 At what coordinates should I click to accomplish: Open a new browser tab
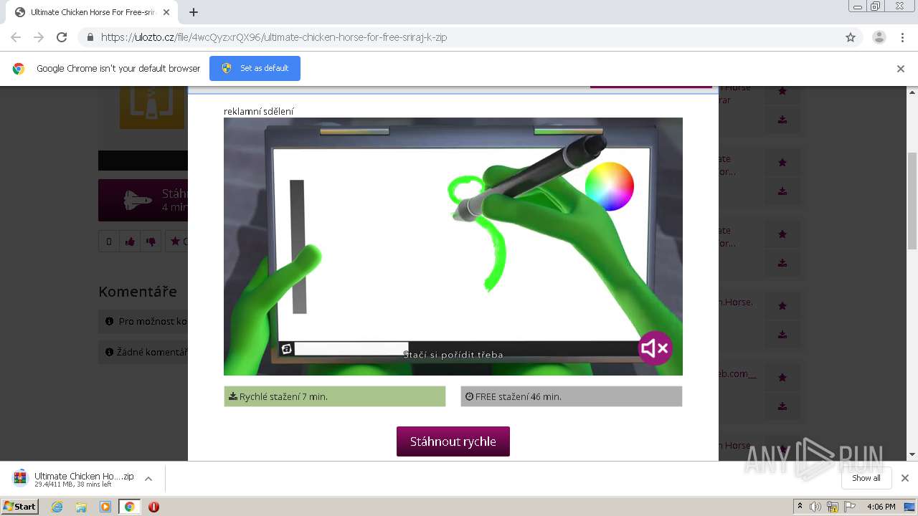coord(194,12)
